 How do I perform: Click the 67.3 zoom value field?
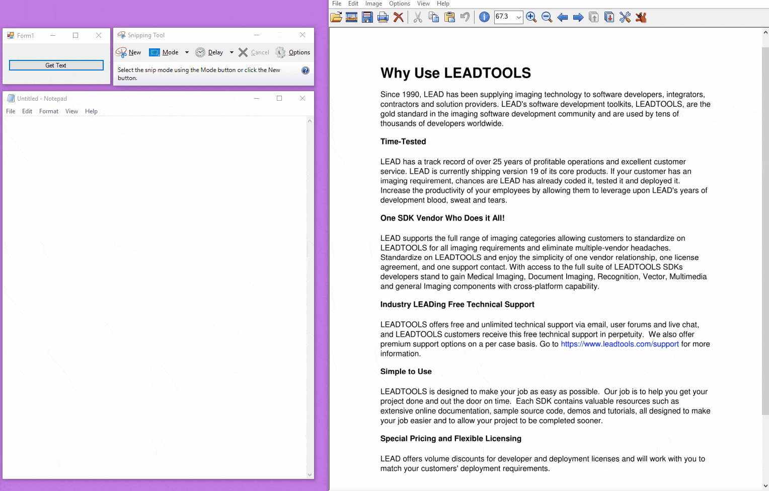coord(505,17)
